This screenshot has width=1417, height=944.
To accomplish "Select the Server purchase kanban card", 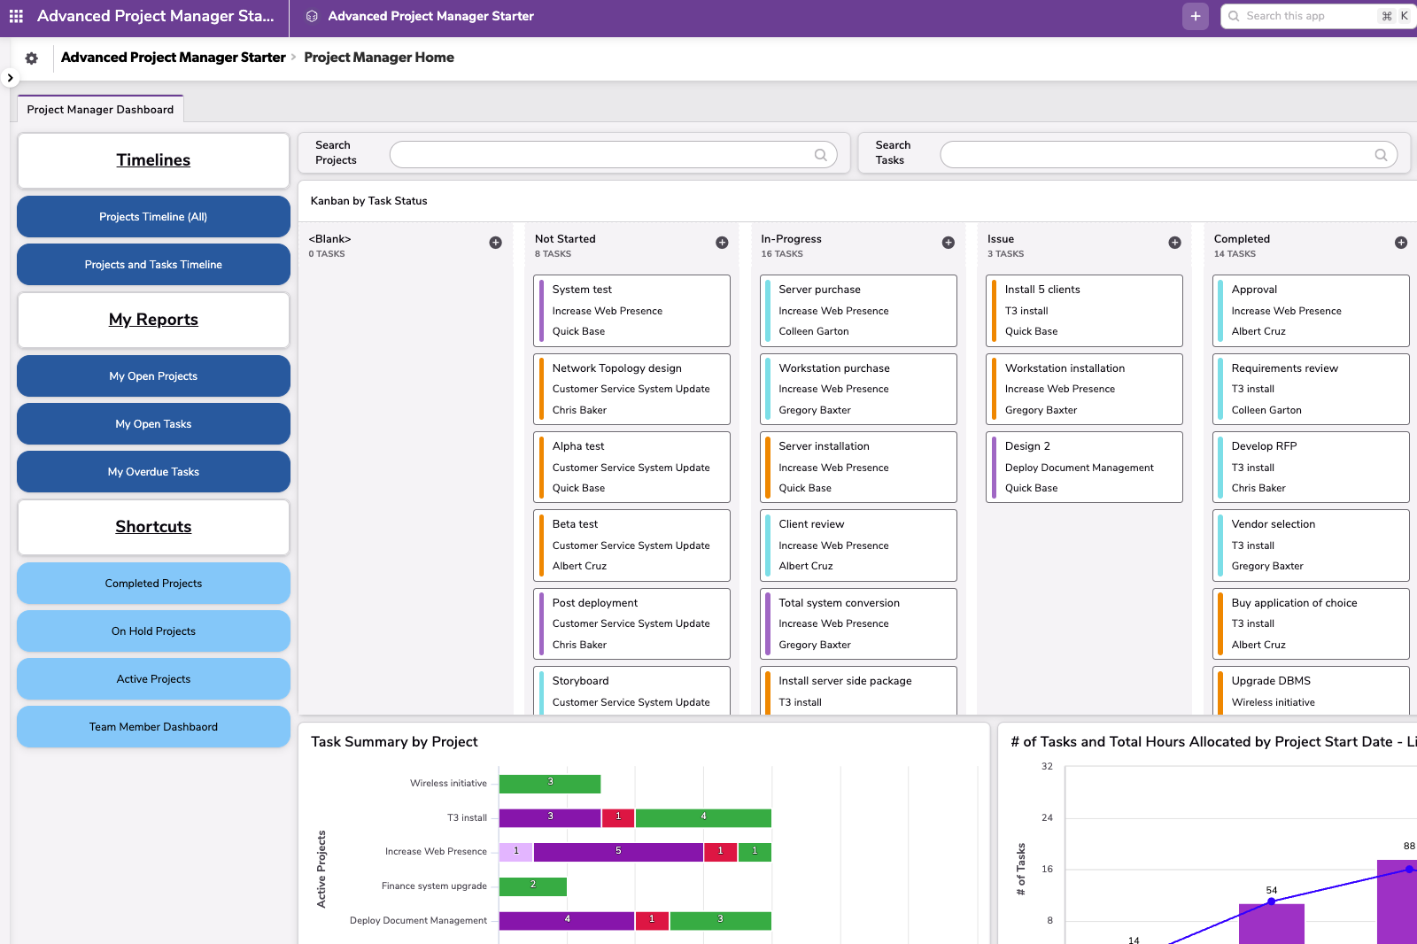I will pos(857,310).
